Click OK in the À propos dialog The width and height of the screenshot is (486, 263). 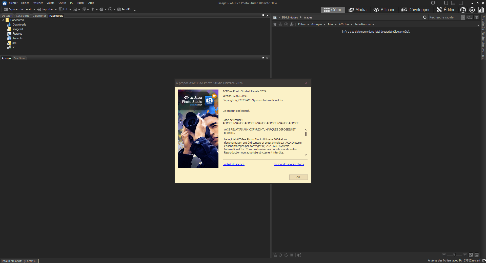coord(298,177)
